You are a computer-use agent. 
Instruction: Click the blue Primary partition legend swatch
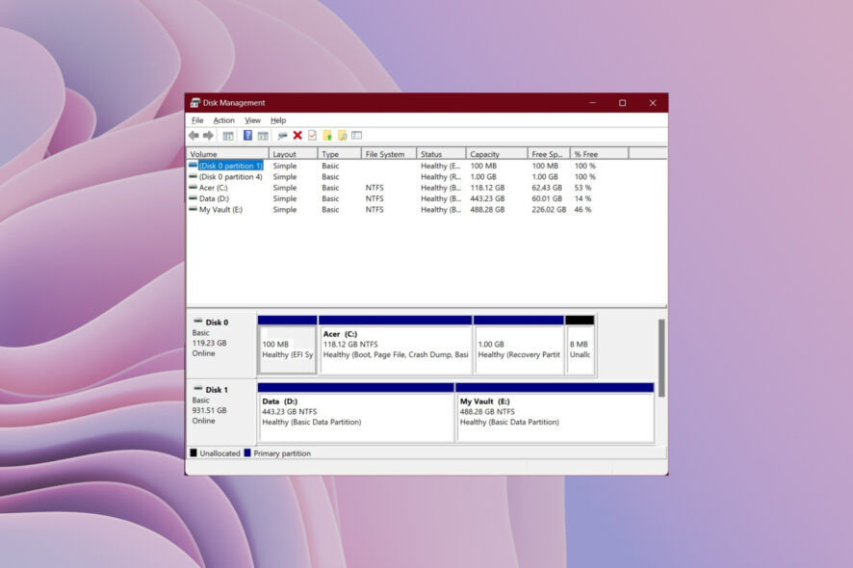(x=247, y=452)
